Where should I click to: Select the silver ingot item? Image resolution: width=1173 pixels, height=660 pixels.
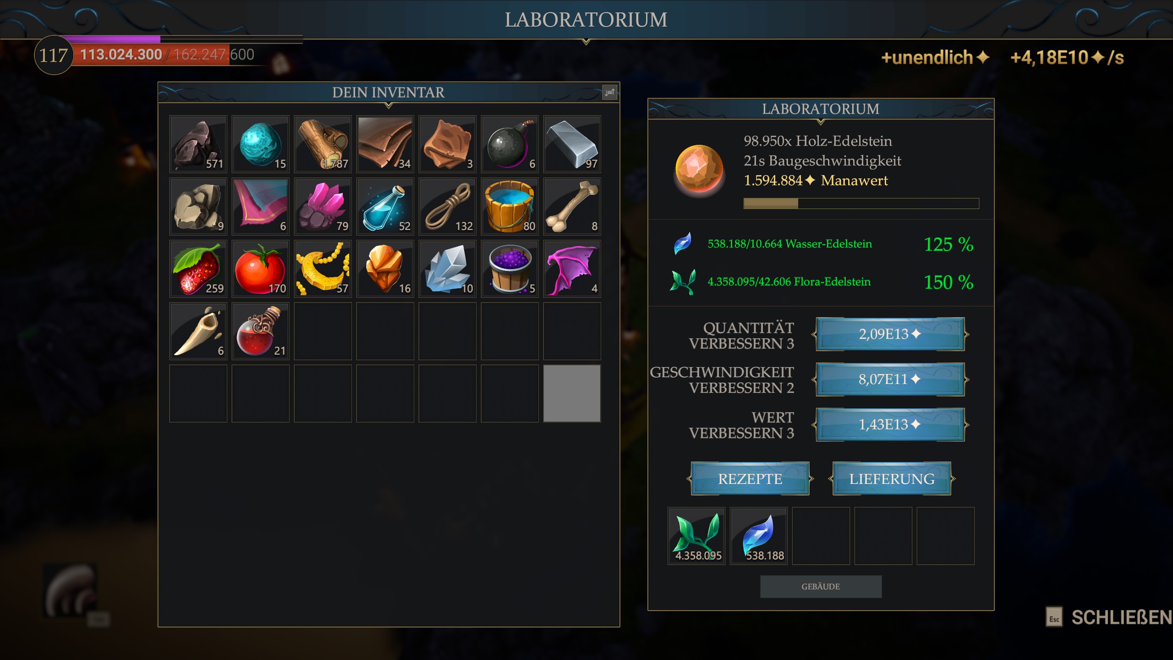click(x=572, y=144)
